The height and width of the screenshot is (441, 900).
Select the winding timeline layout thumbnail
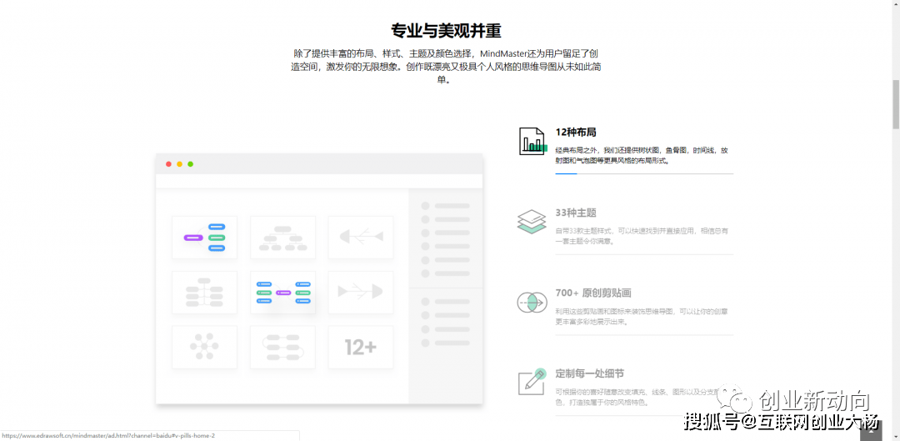283,348
